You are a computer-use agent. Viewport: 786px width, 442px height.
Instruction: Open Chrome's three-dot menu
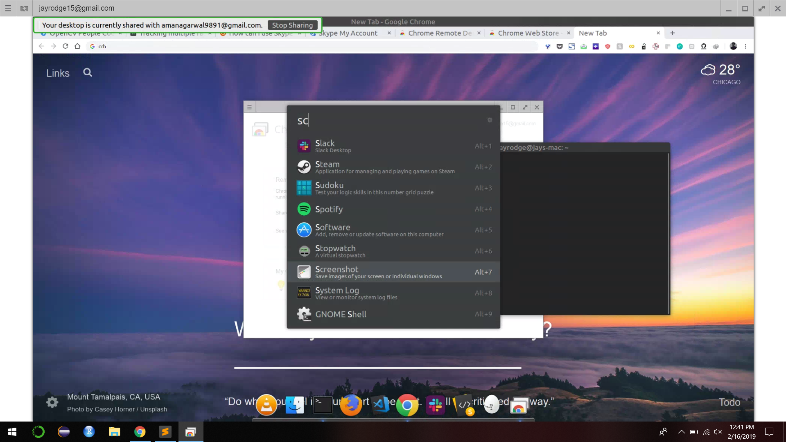745,46
